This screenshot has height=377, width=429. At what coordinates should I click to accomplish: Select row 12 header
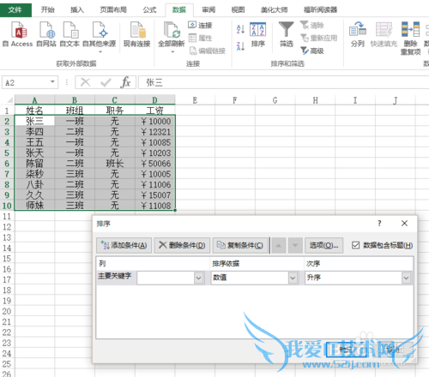(7, 227)
